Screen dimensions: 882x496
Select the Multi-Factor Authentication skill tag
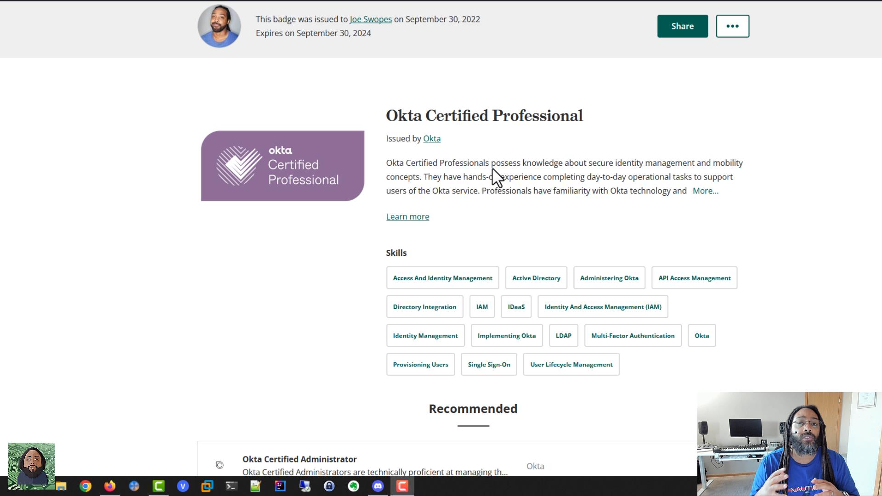[x=633, y=336]
